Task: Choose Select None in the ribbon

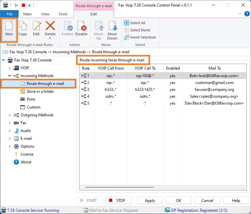Action: 137,30
